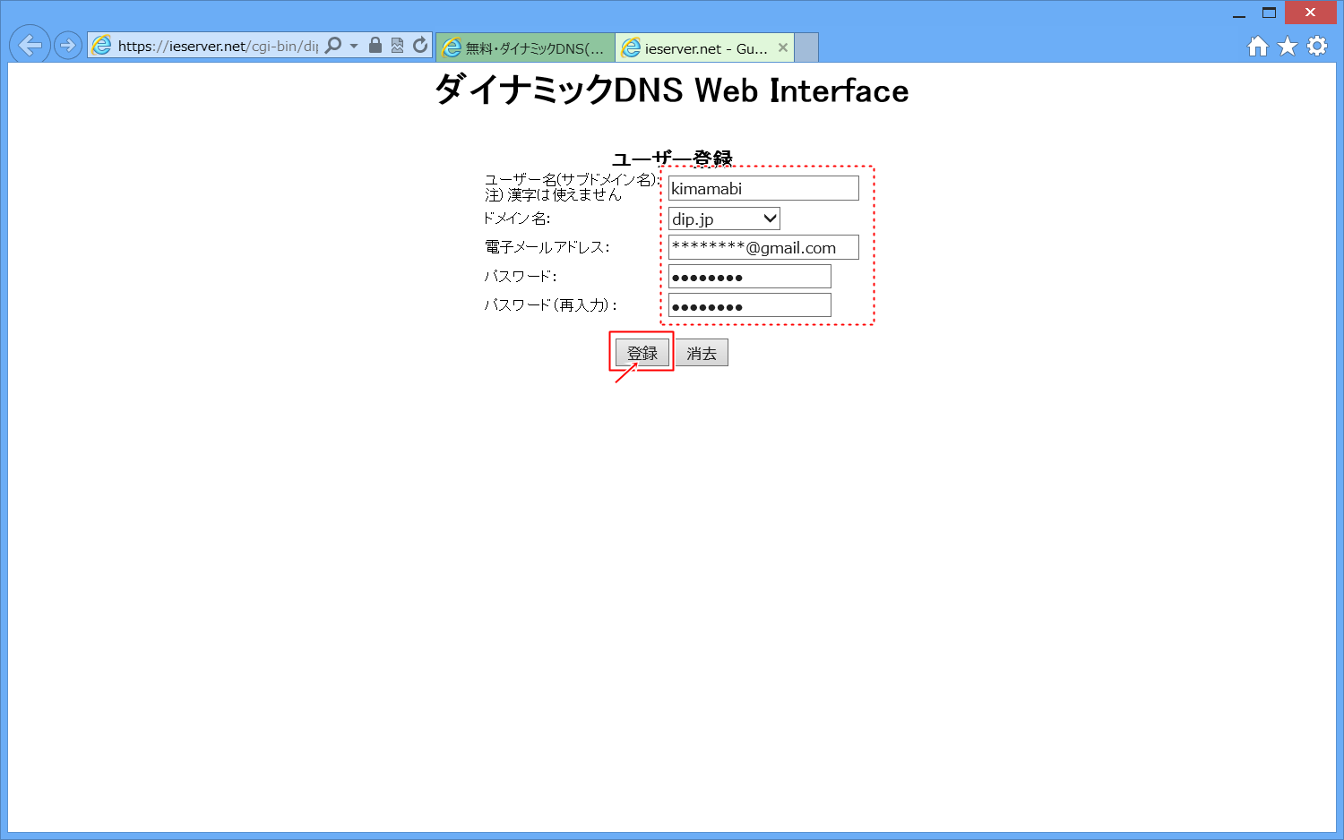Focus the email address field
The image size is (1344, 840).
(x=762, y=247)
